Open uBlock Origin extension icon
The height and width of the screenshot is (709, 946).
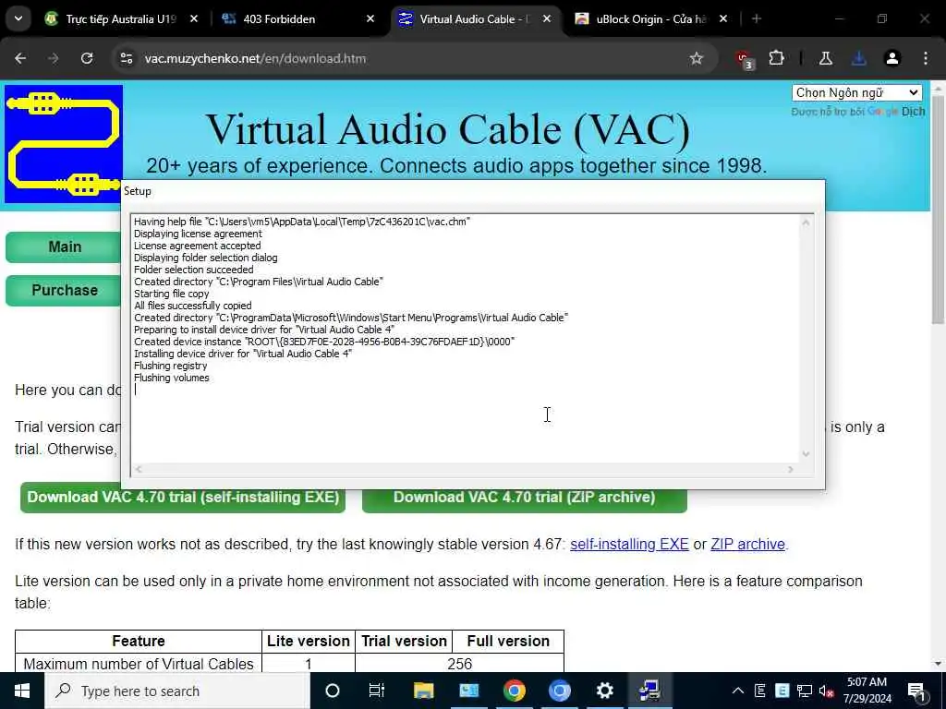click(x=745, y=59)
